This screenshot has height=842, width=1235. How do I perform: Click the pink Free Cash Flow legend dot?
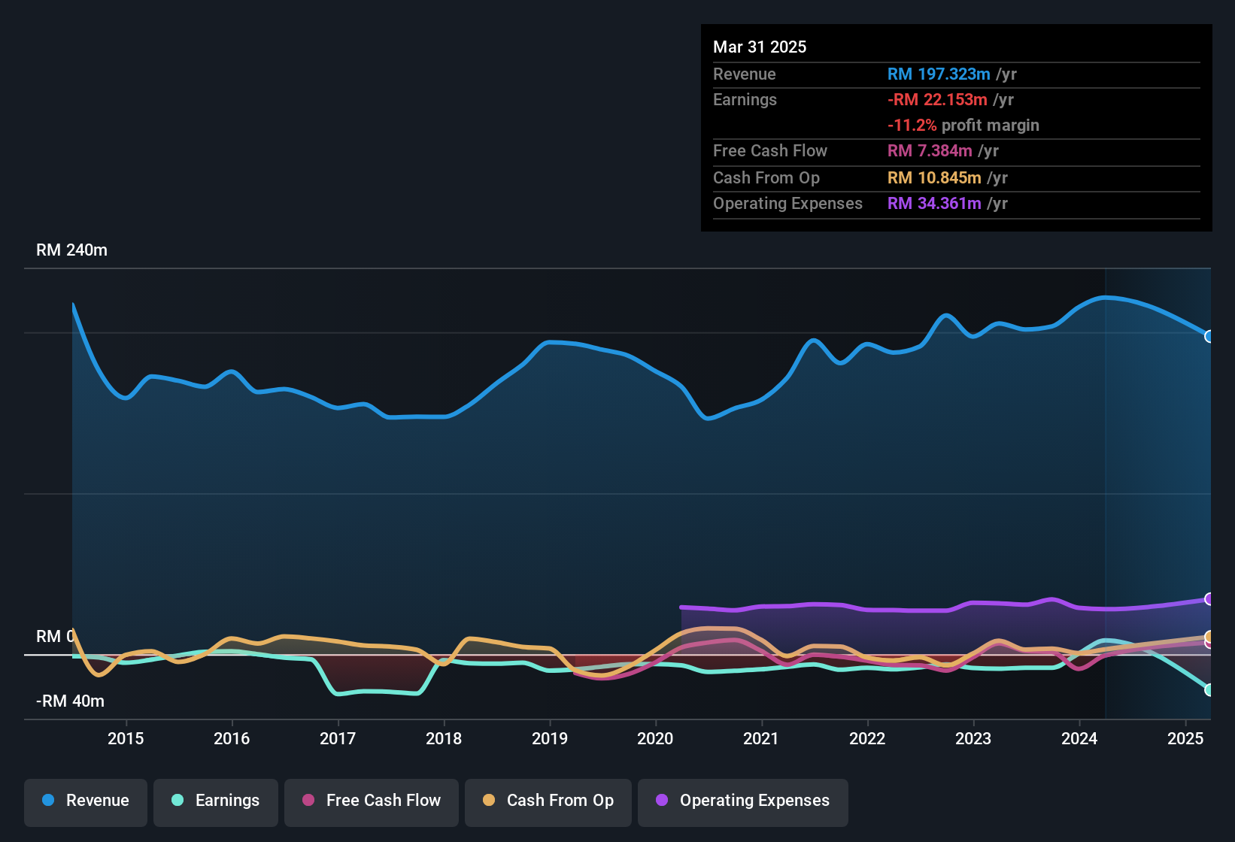pos(308,800)
